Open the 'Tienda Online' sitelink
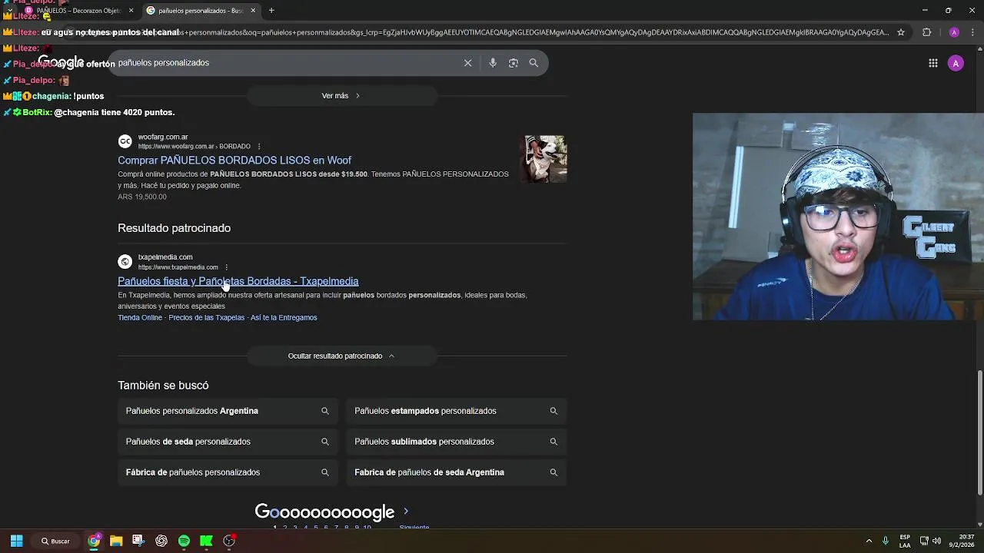 click(x=140, y=317)
